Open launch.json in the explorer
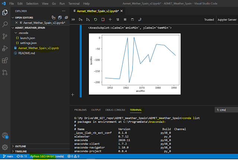 click(x=28, y=38)
